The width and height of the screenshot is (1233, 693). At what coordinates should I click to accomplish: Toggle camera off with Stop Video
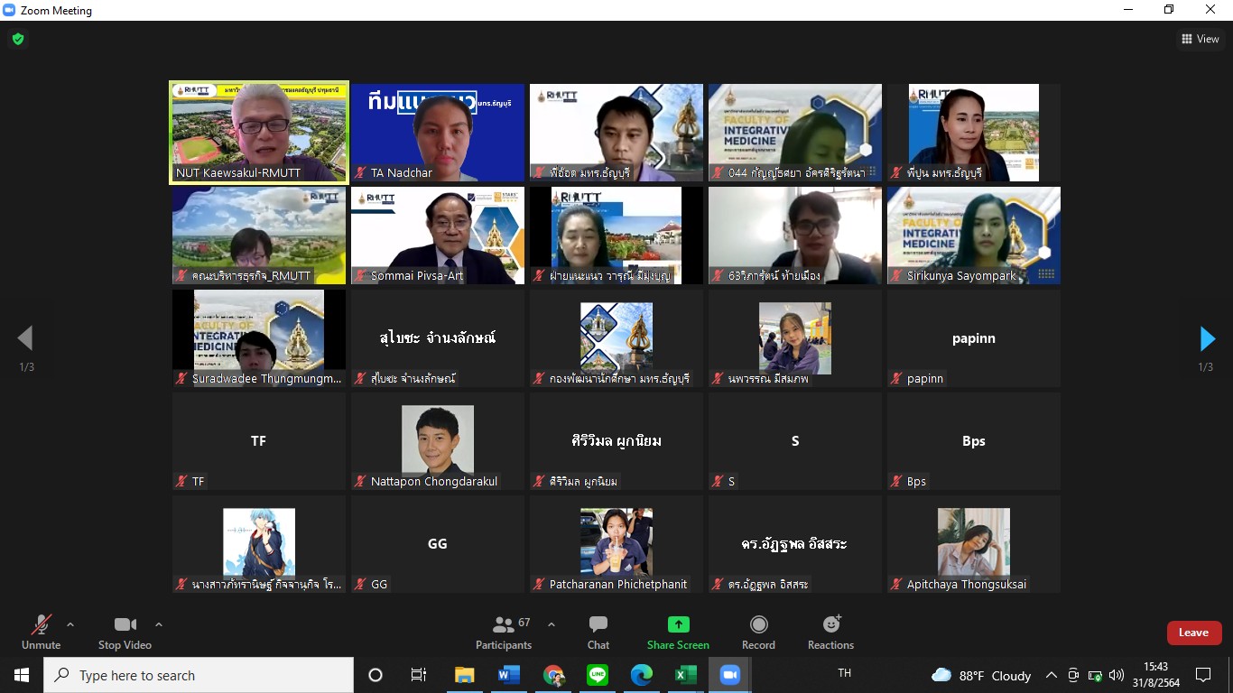coord(125,632)
